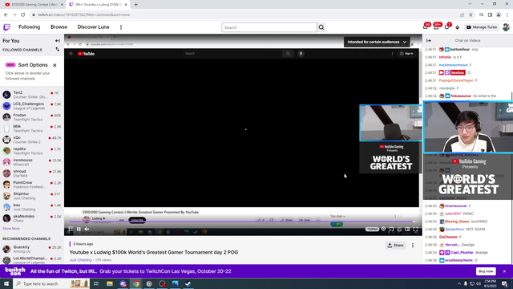Close the Sort Options tip
The height and width of the screenshot is (289, 513).
[55, 65]
